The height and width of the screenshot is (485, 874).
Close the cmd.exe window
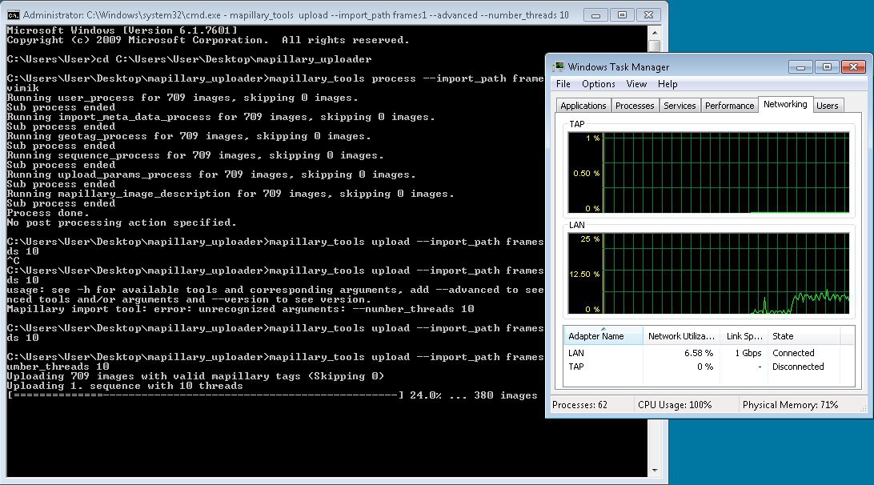tap(648, 15)
